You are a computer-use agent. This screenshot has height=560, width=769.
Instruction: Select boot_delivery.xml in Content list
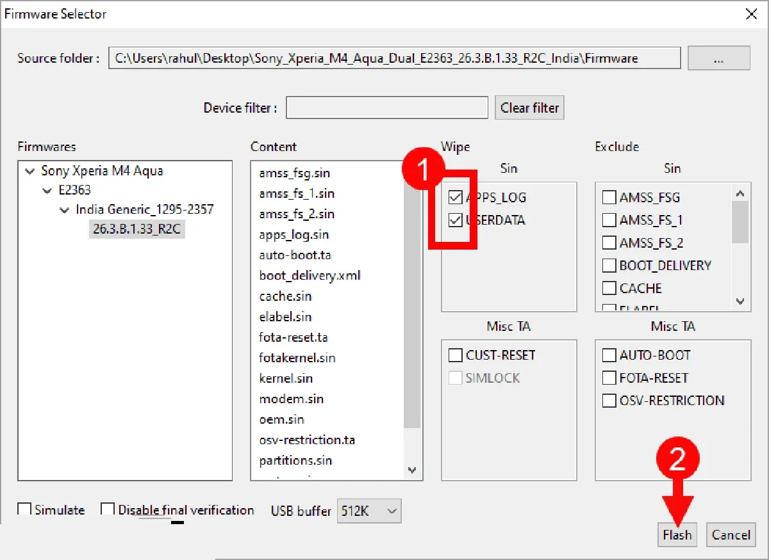point(310,275)
